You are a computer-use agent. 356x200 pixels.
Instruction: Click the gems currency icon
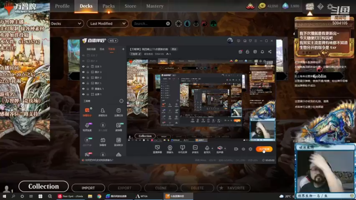pyautogui.click(x=285, y=6)
